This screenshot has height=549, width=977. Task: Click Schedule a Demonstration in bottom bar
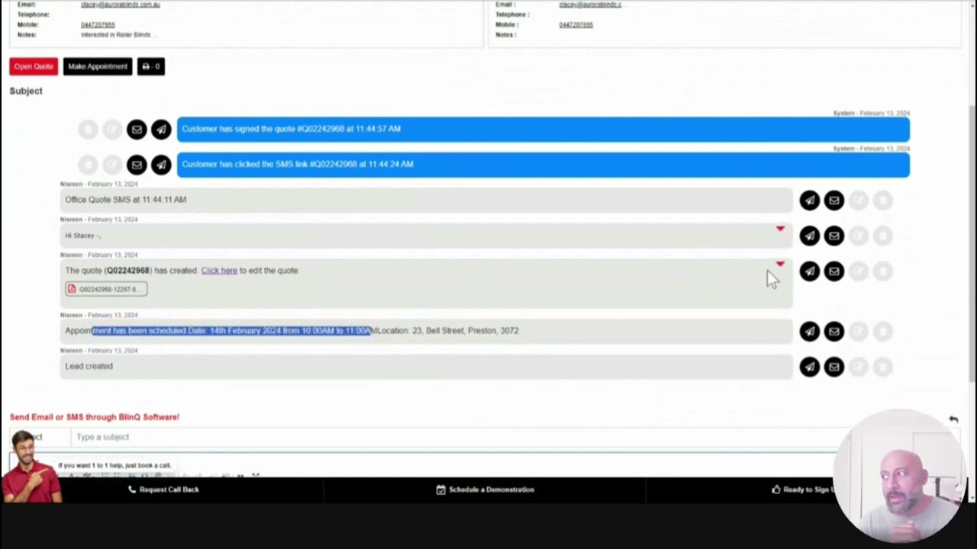click(x=485, y=490)
